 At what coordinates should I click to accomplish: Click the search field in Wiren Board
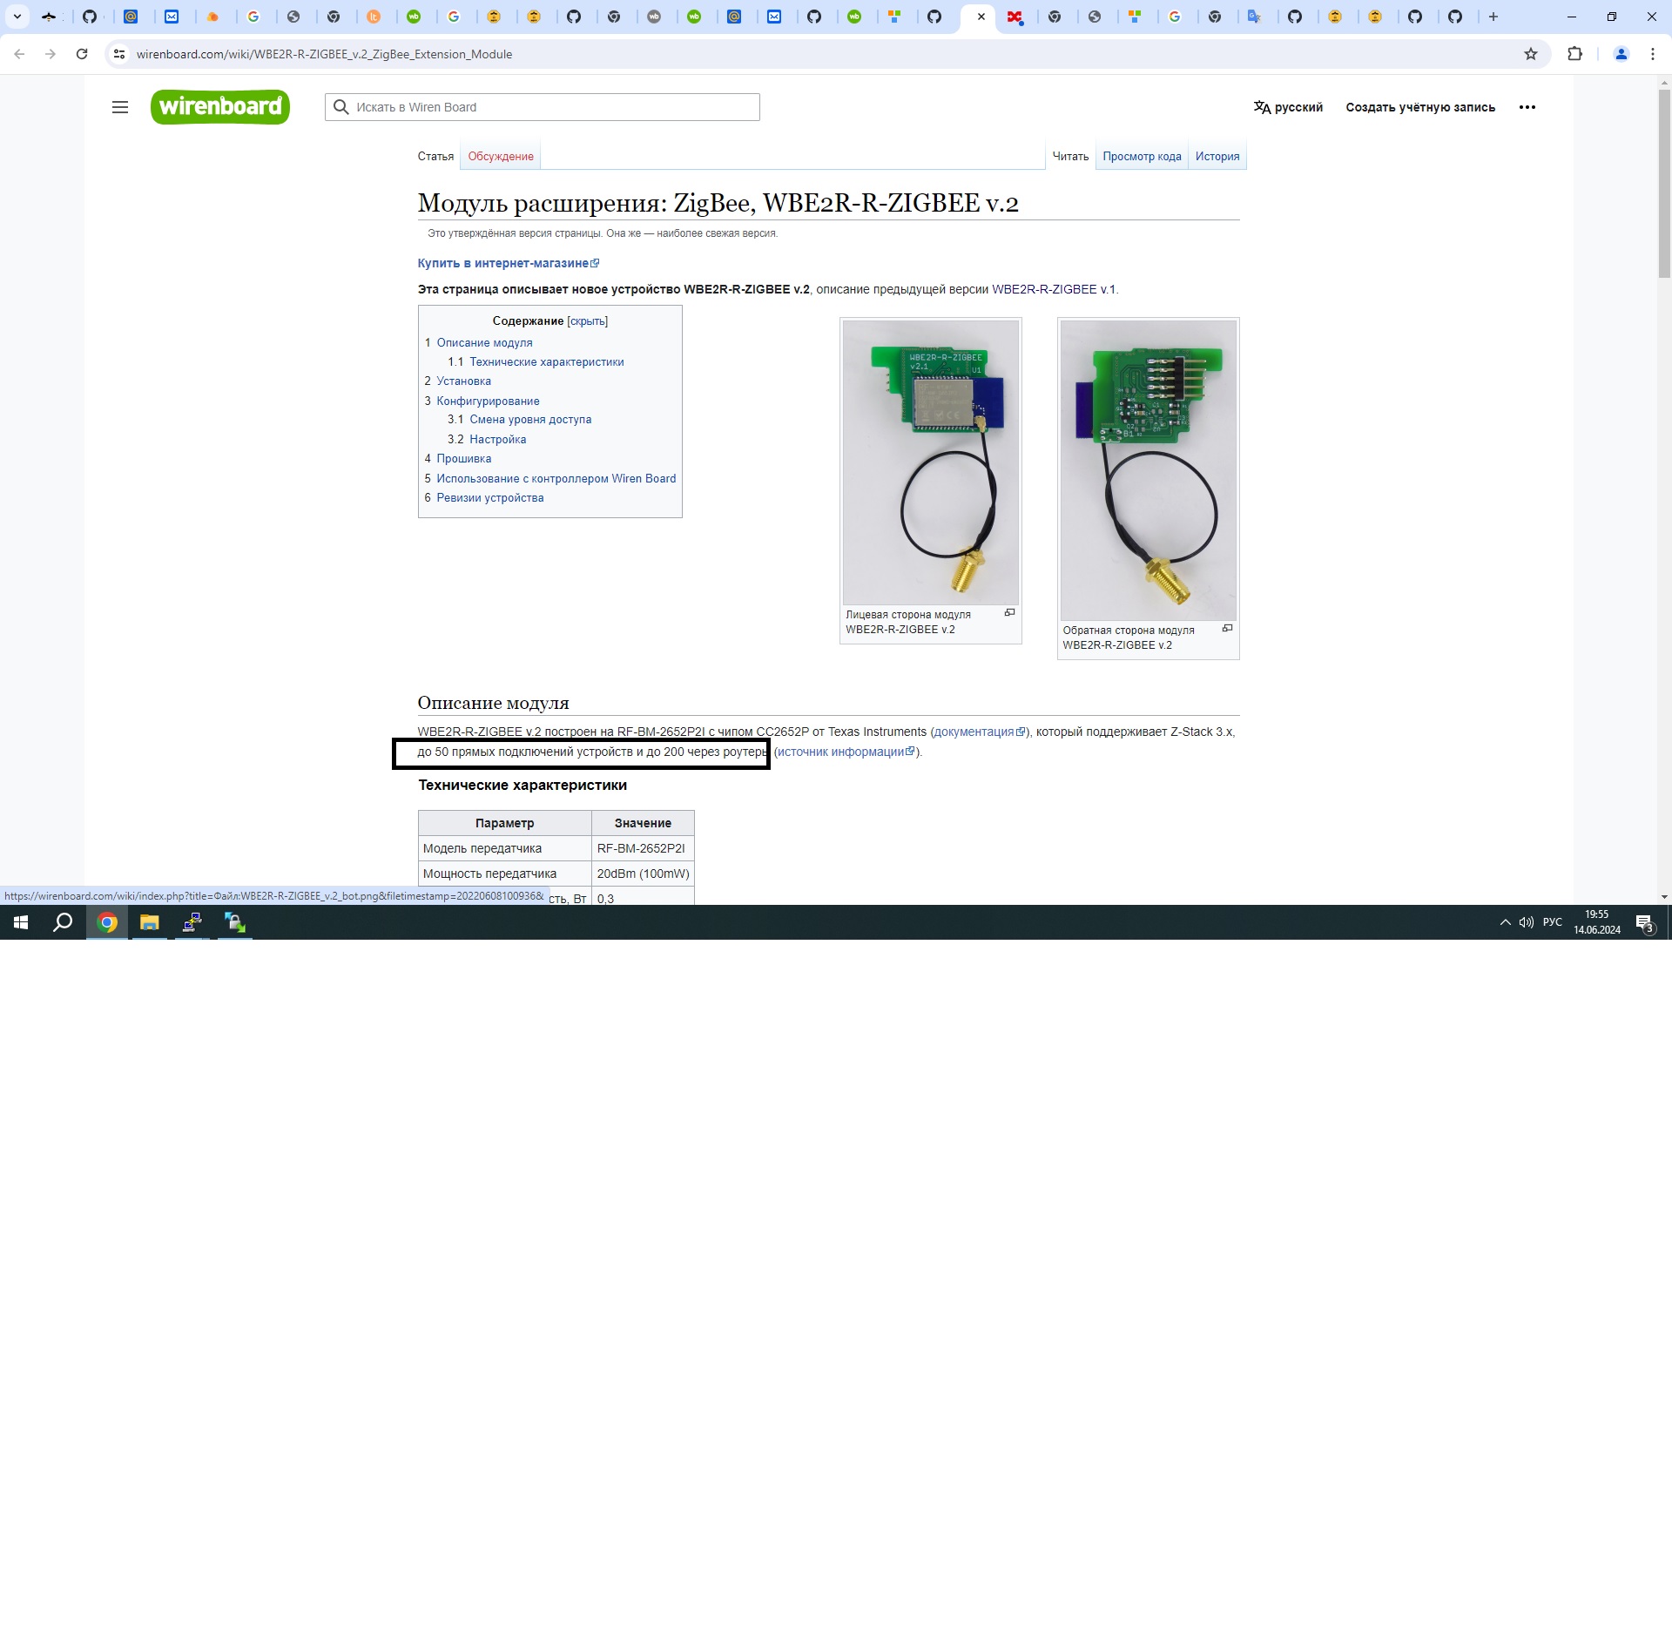click(x=543, y=107)
